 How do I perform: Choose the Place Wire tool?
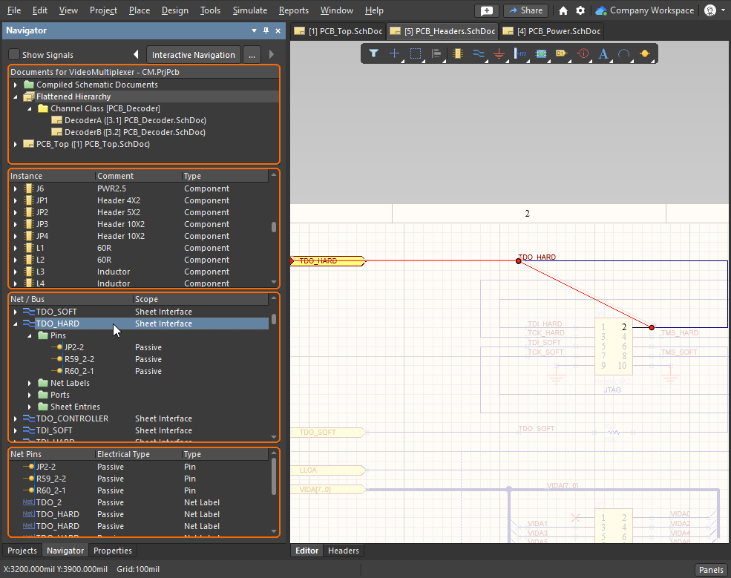click(479, 53)
